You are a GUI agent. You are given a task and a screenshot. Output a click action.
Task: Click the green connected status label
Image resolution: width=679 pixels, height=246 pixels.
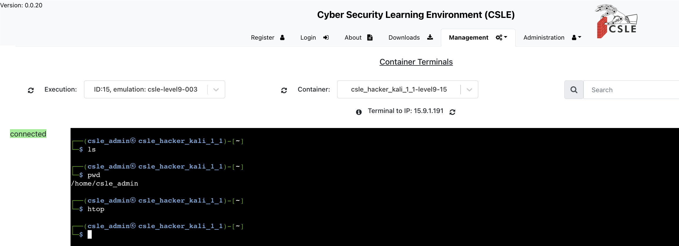(28, 134)
